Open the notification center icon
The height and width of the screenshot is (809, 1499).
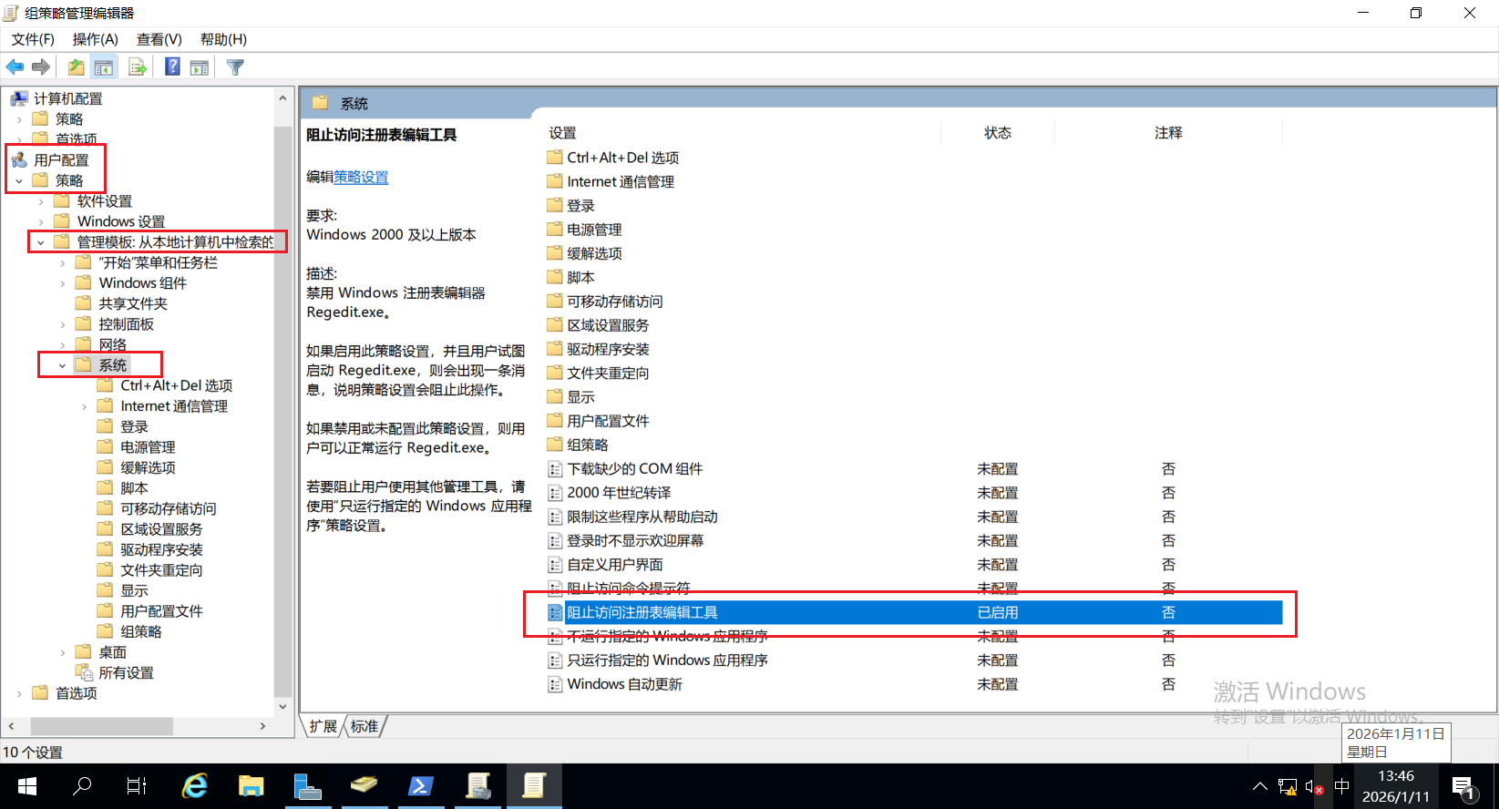click(x=1463, y=786)
